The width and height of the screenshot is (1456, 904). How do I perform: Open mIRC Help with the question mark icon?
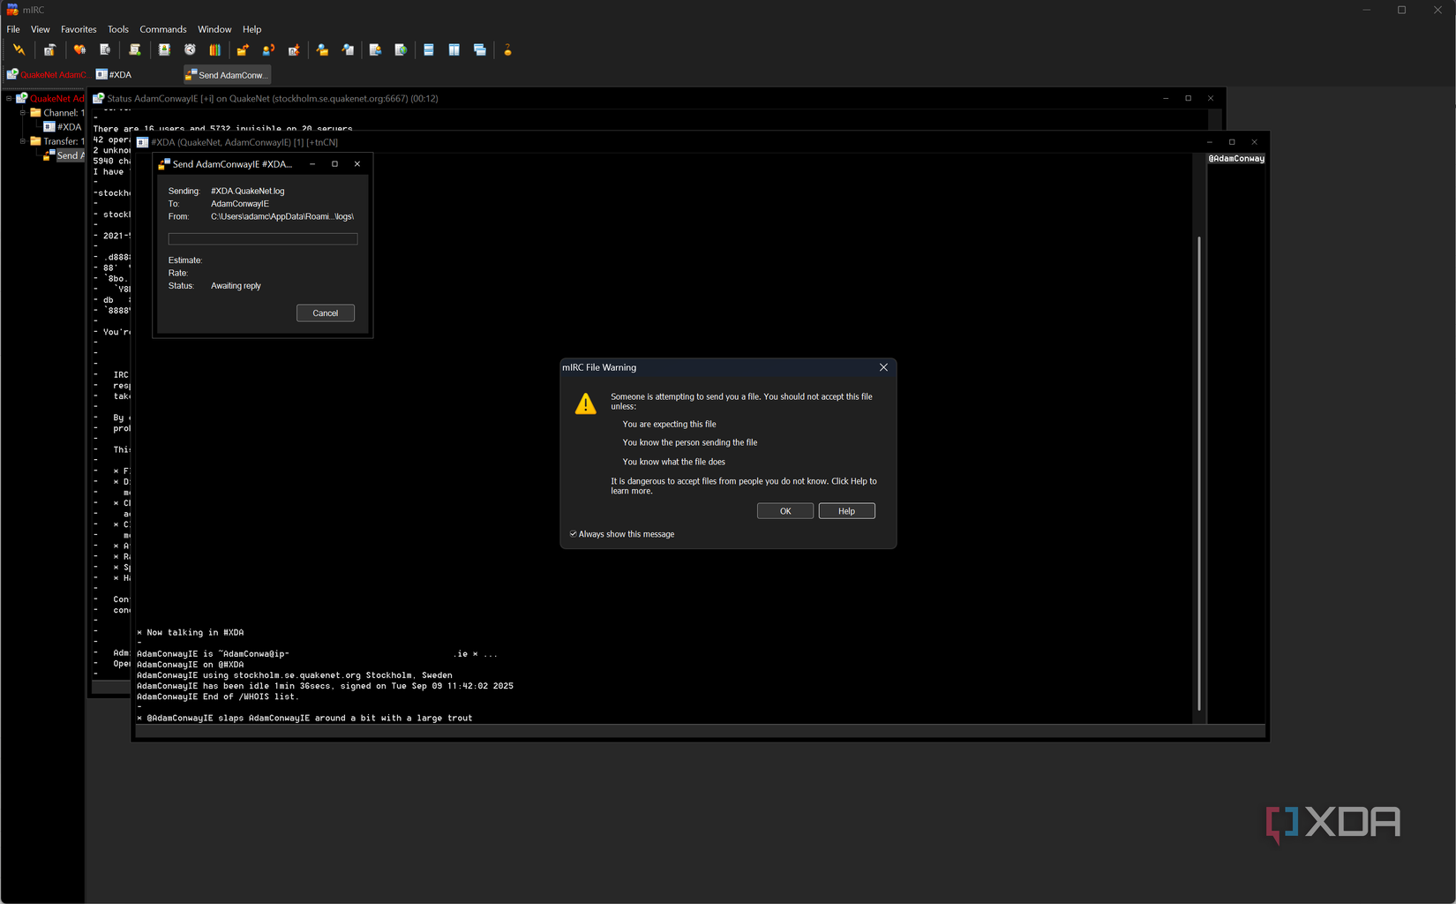(x=508, y=49)
